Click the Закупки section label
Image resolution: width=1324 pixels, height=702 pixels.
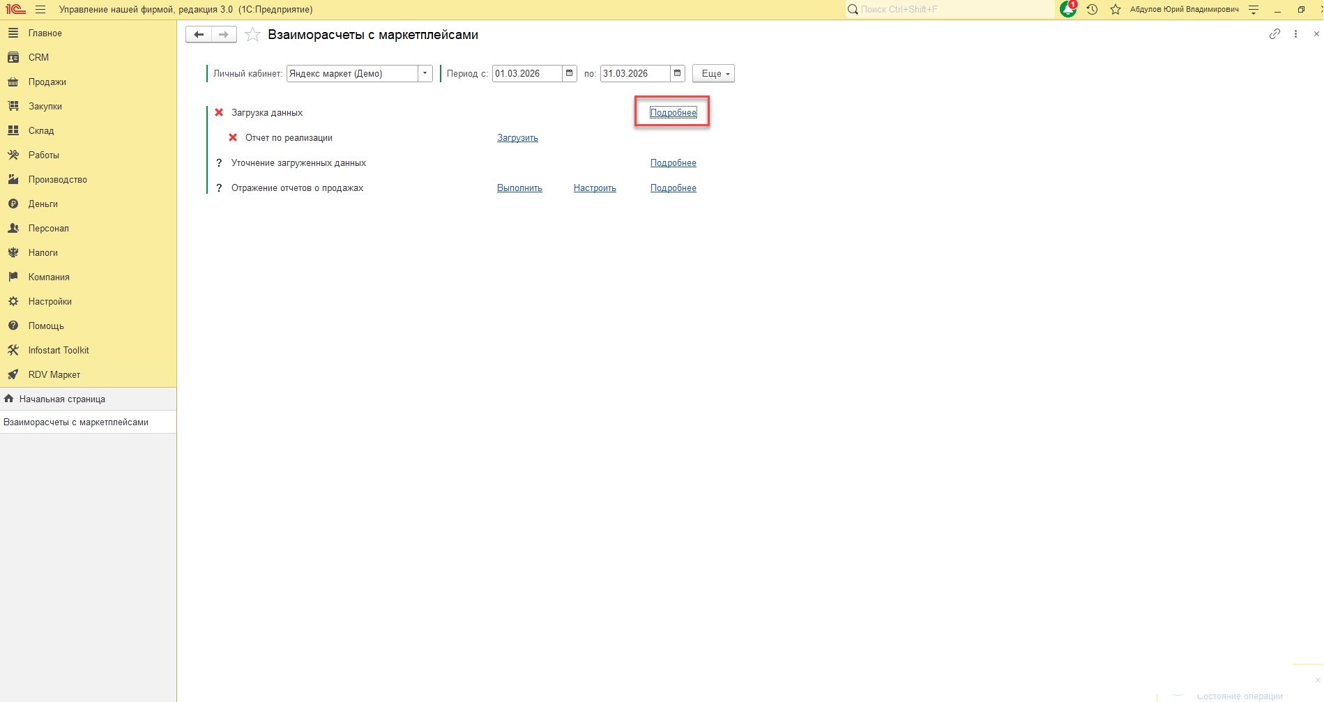point(45,106)
